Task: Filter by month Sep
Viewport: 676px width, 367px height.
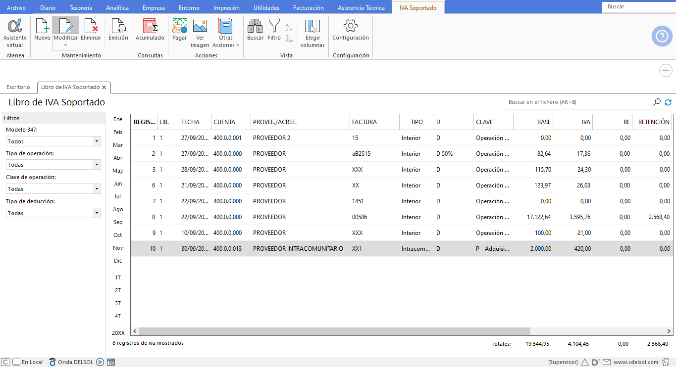Action: pos(118,222)
